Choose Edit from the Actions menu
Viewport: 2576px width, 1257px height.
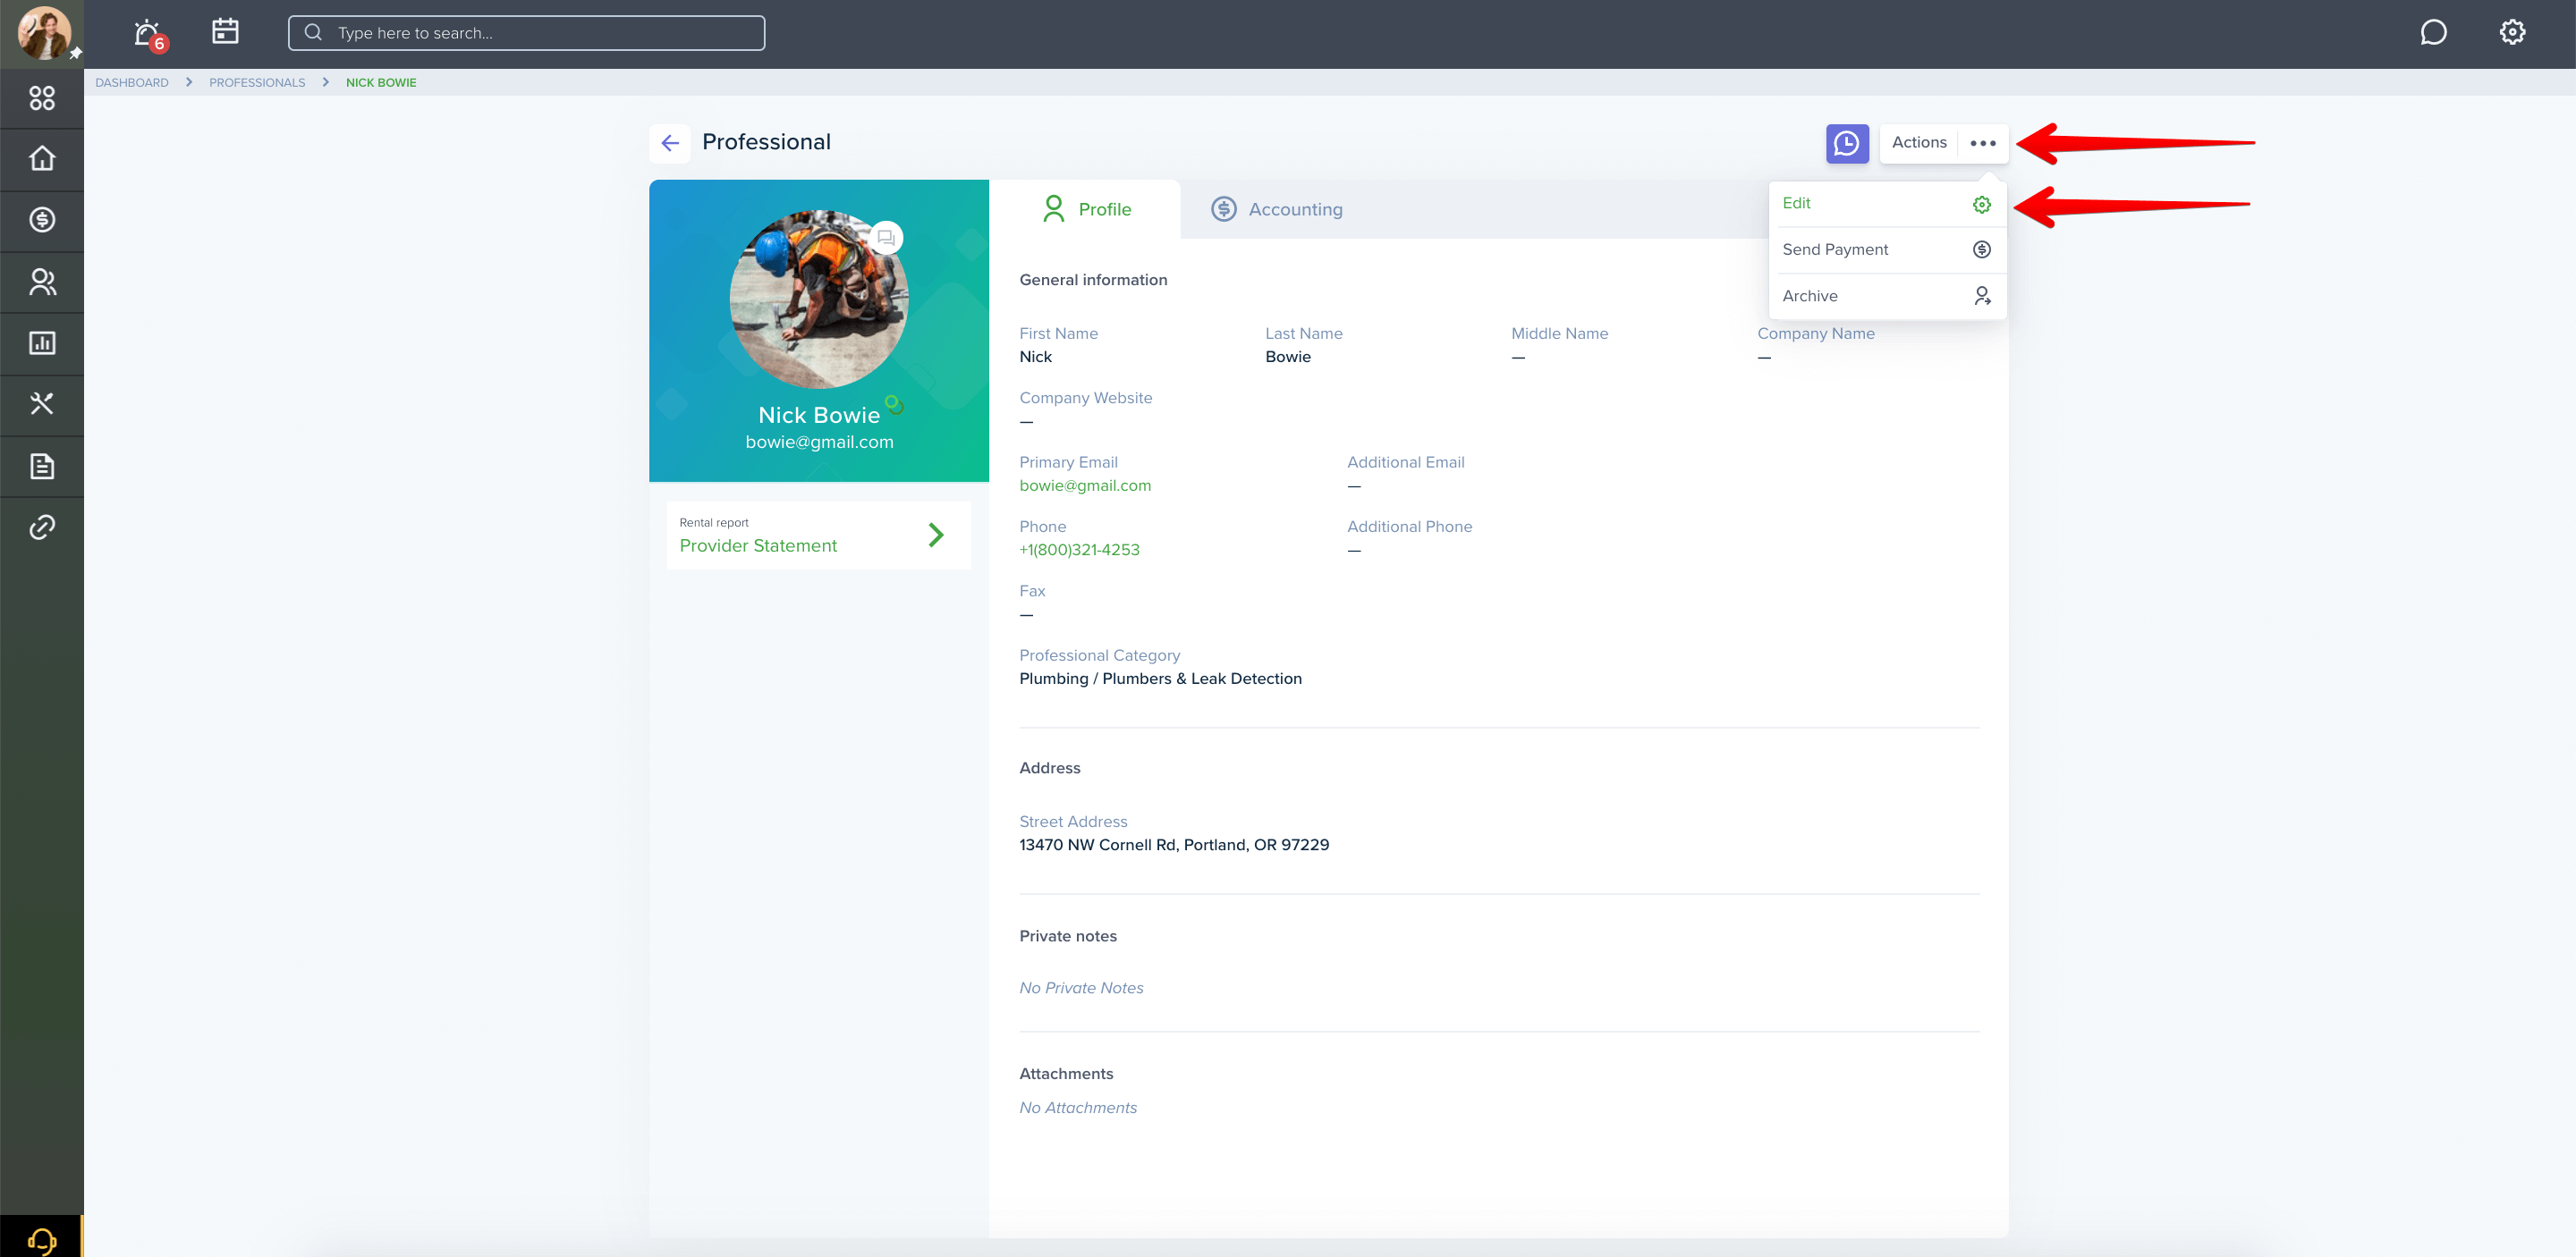click(x=1887, y=204)
